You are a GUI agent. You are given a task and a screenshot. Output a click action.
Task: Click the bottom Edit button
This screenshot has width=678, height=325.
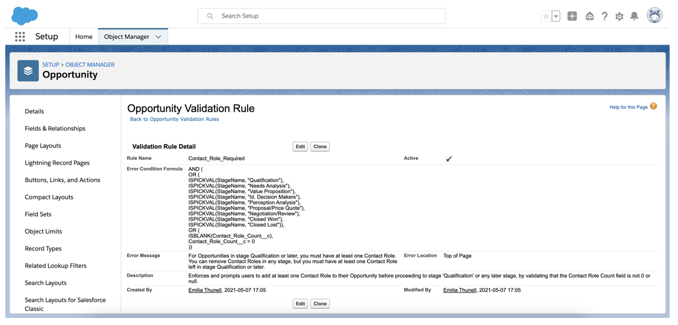300,303
